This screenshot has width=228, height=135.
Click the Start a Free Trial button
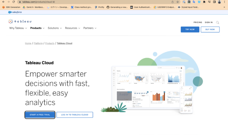coord(40,115)
